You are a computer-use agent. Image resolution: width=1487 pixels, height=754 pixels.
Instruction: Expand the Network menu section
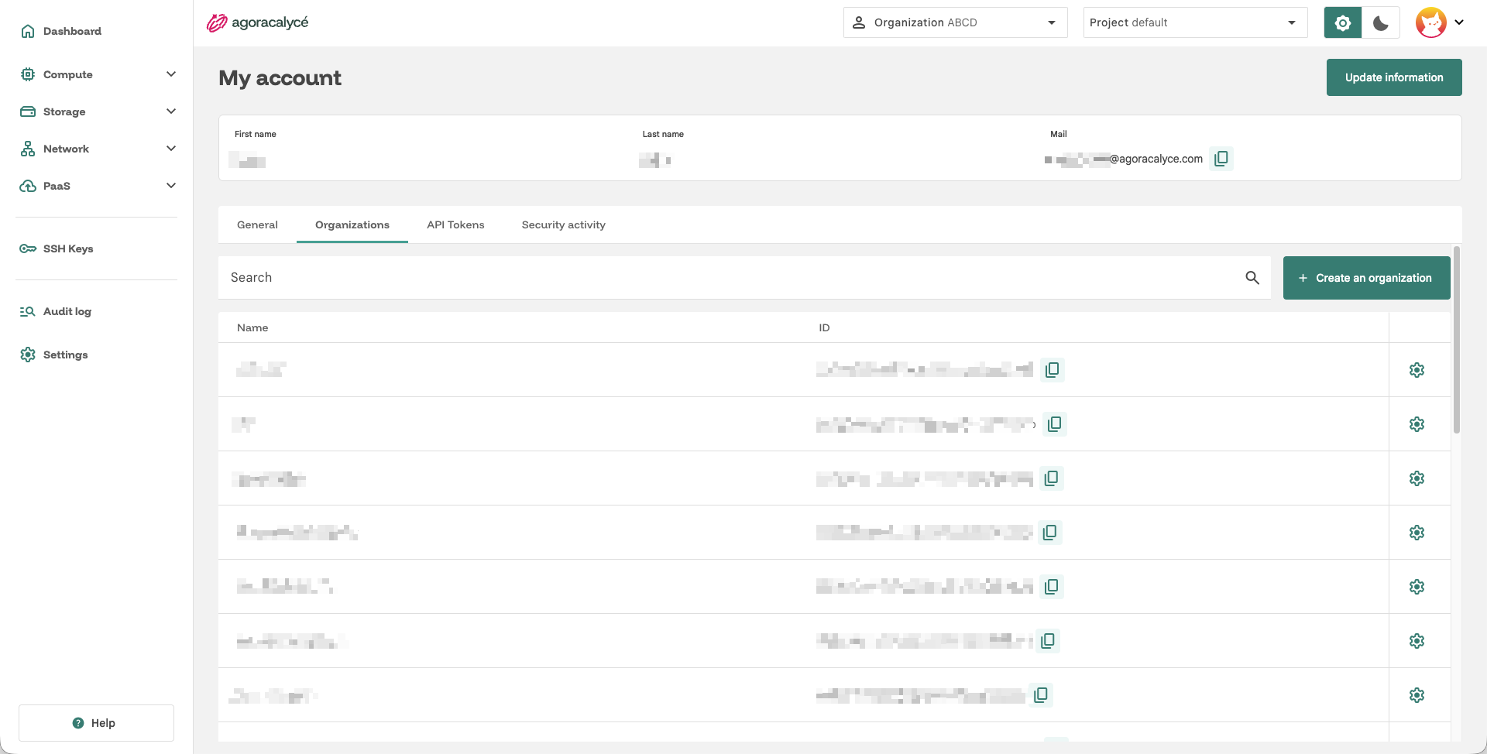98,149
